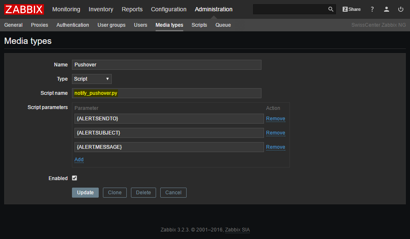The image size is (410, 239).
Task: Select the Media types submenu
Action: click(169, 25)
